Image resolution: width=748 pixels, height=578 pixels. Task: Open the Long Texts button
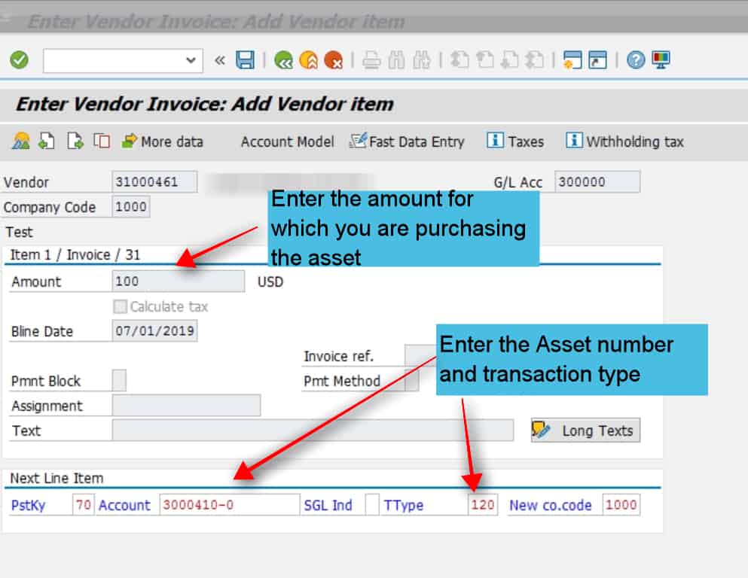[x=585, y=430]
